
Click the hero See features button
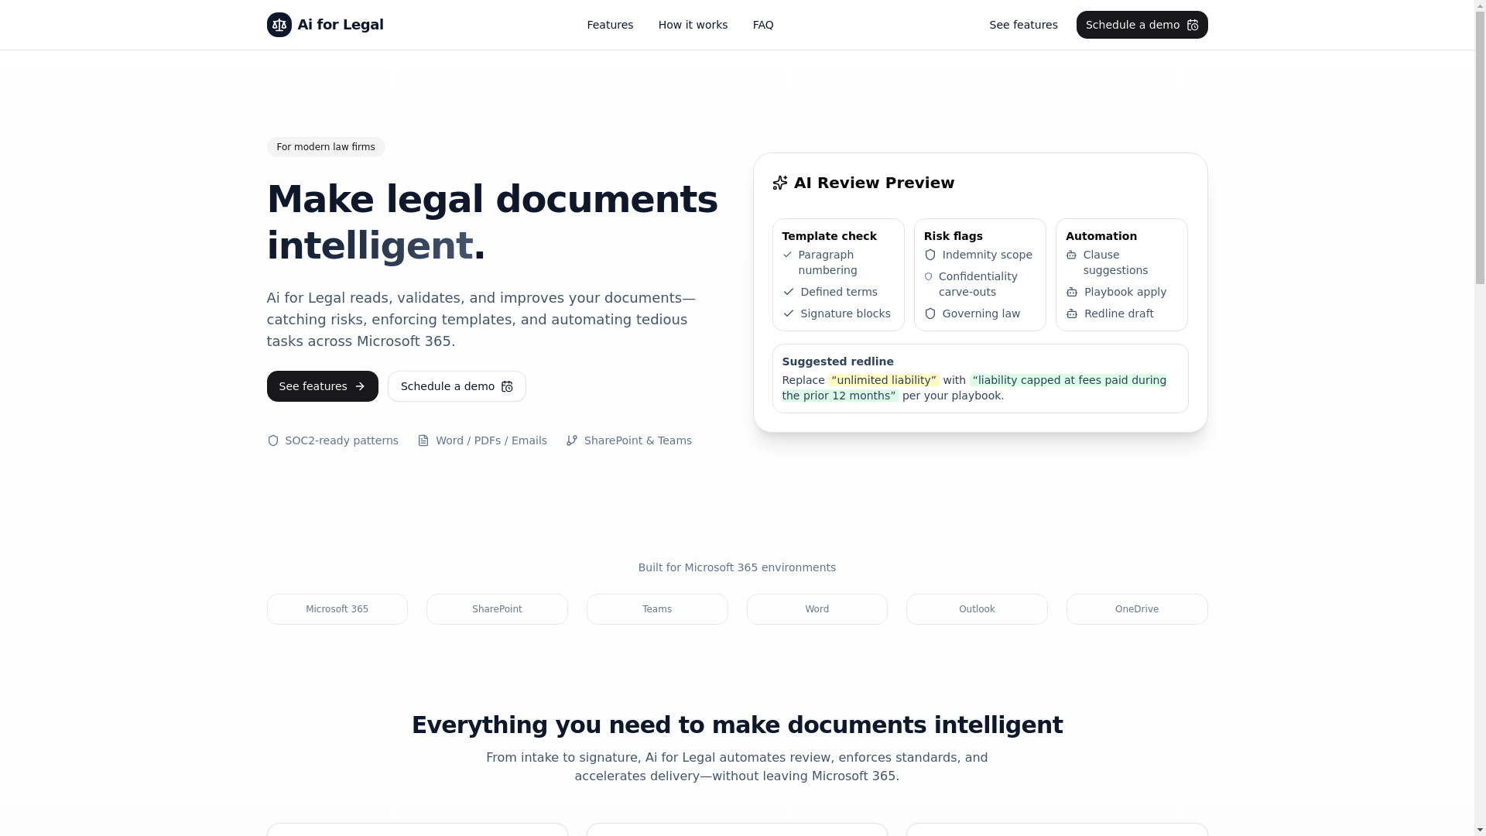[x=323, y=386]
